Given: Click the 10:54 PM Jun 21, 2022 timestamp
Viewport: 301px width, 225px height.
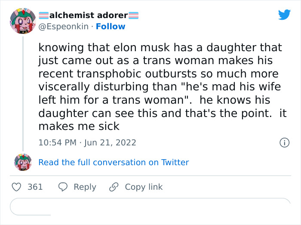Looking at the screenshot, I should 87,142.
